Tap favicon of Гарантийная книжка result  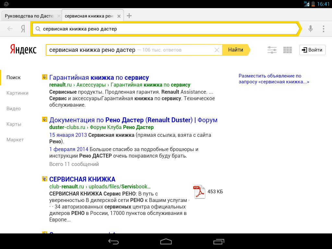[x=44, y=77]
